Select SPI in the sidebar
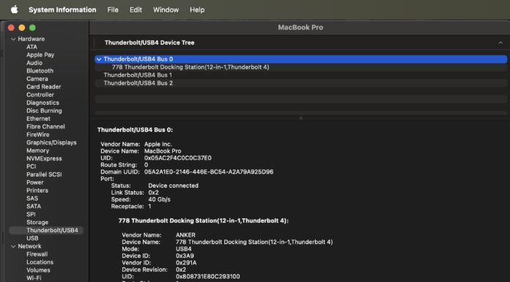 coord(31,215)
